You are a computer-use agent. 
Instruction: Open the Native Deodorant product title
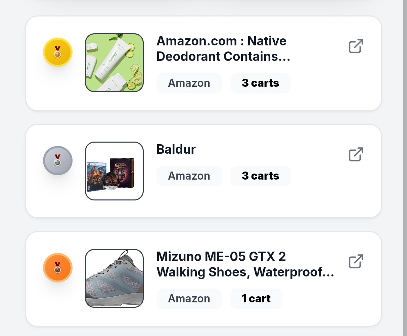coord(222,48)
